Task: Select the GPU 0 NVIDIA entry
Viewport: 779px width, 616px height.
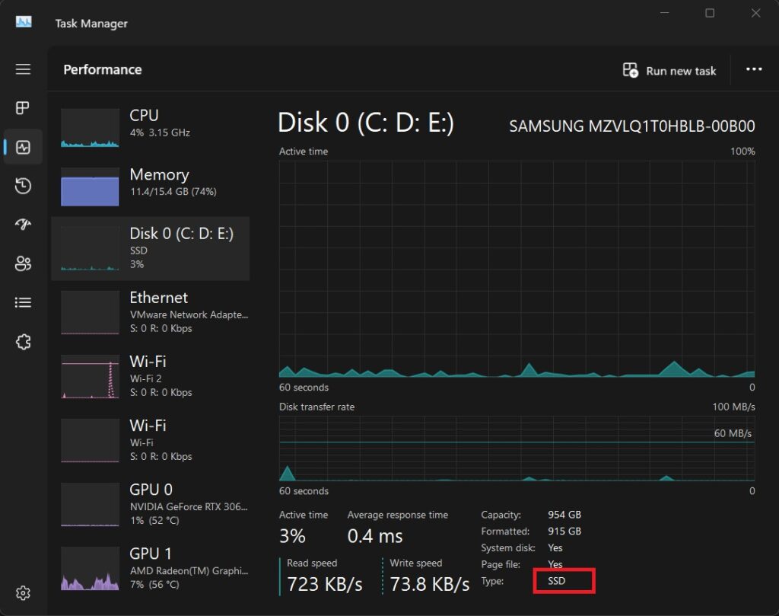Action: coord(152,503)
